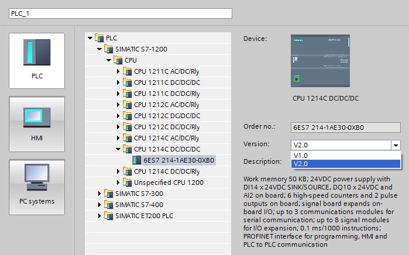Open the Version dropdown arrow
The image size is (409, 255).
tap(396, 145)
